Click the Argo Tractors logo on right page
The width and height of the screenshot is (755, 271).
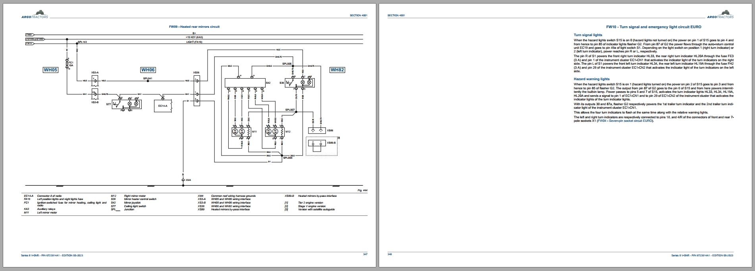[x=720, y=14]
